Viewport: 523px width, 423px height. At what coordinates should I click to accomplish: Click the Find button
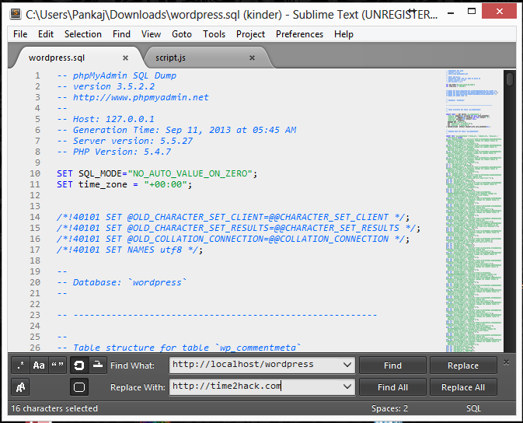tap(392, 365)
